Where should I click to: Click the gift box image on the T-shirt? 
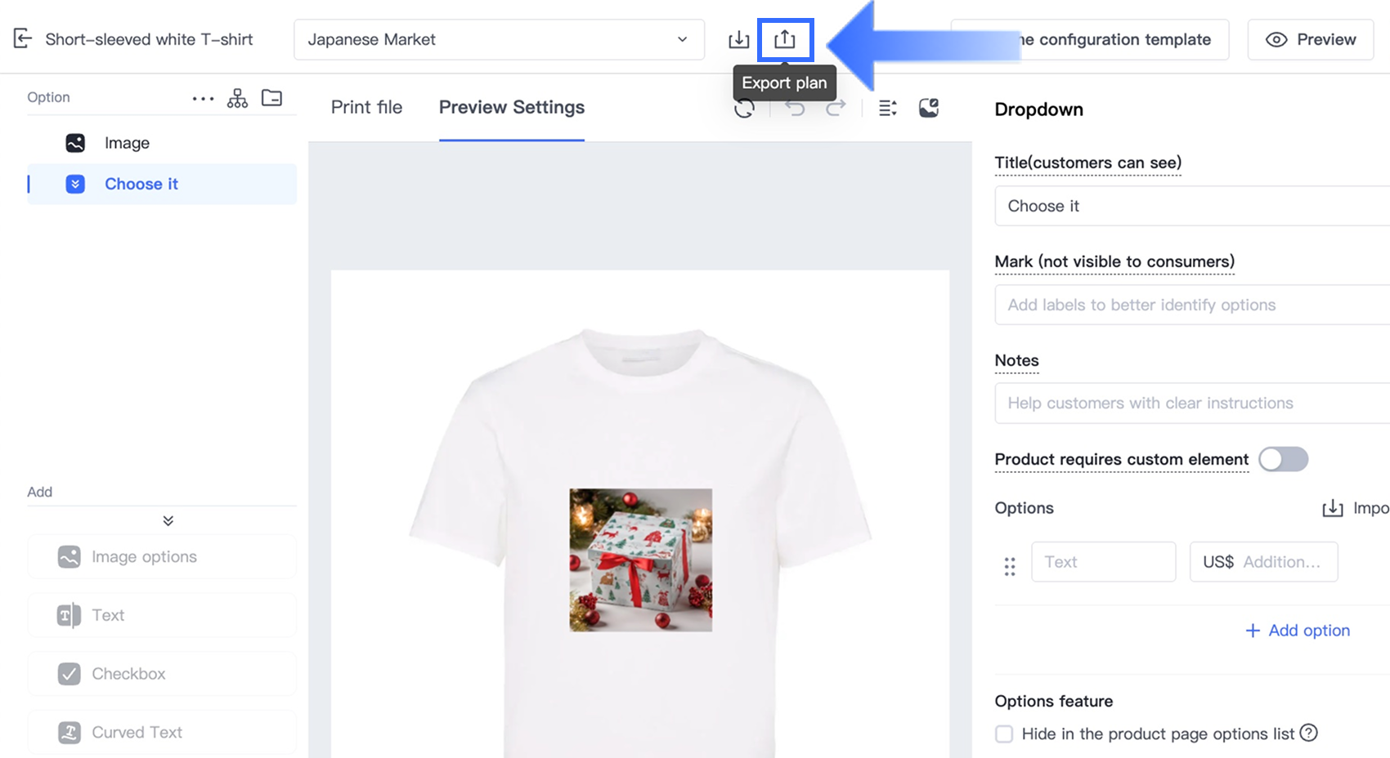tap(641, 560)
